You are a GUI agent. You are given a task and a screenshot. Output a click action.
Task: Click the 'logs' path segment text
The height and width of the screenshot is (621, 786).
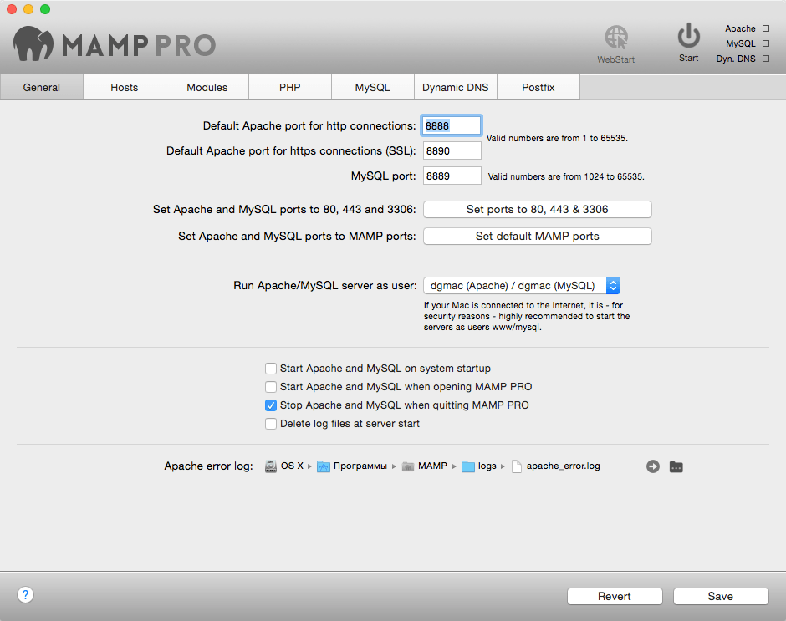pyautogui.click(x=487, y=466)
